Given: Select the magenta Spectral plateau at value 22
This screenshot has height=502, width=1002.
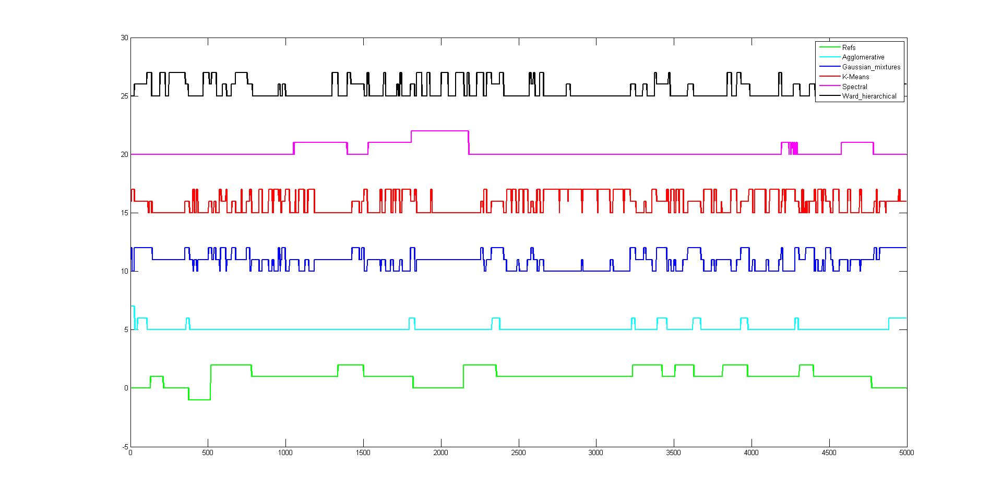Looking at the screenshot, I should pyautogui.click(x=439, y=131).
